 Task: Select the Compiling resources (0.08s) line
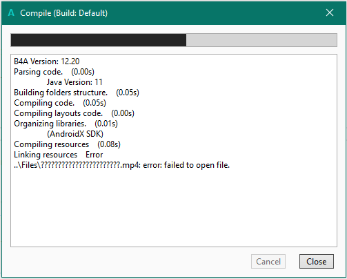pyautogui.click(x=67, y=144)
